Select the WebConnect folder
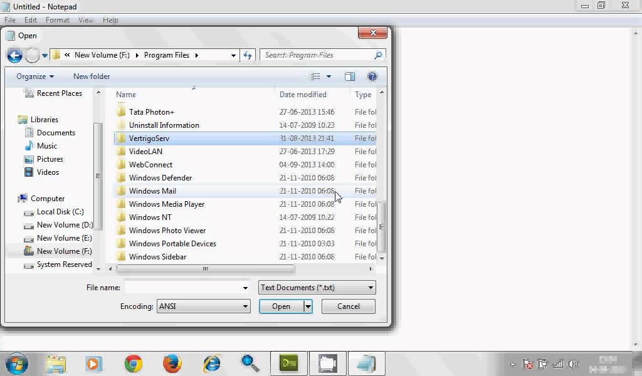642x376 pixels. pos(245,164)
